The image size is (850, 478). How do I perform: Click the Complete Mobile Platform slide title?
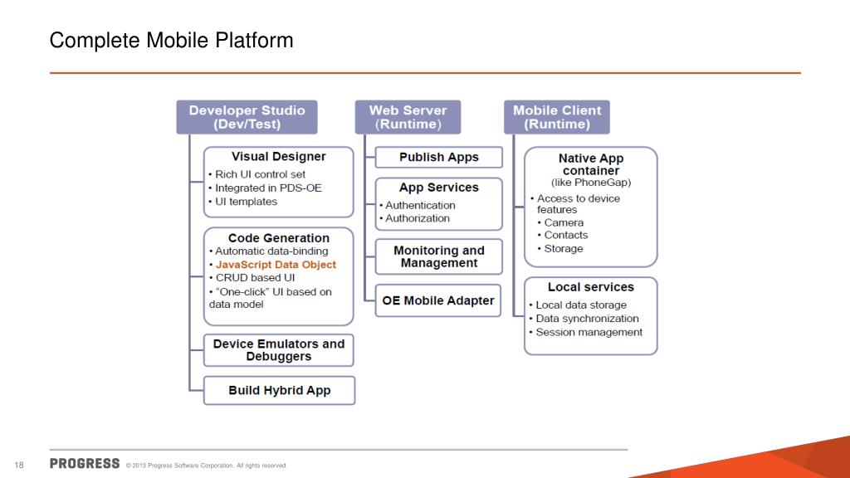click(171, 40)
